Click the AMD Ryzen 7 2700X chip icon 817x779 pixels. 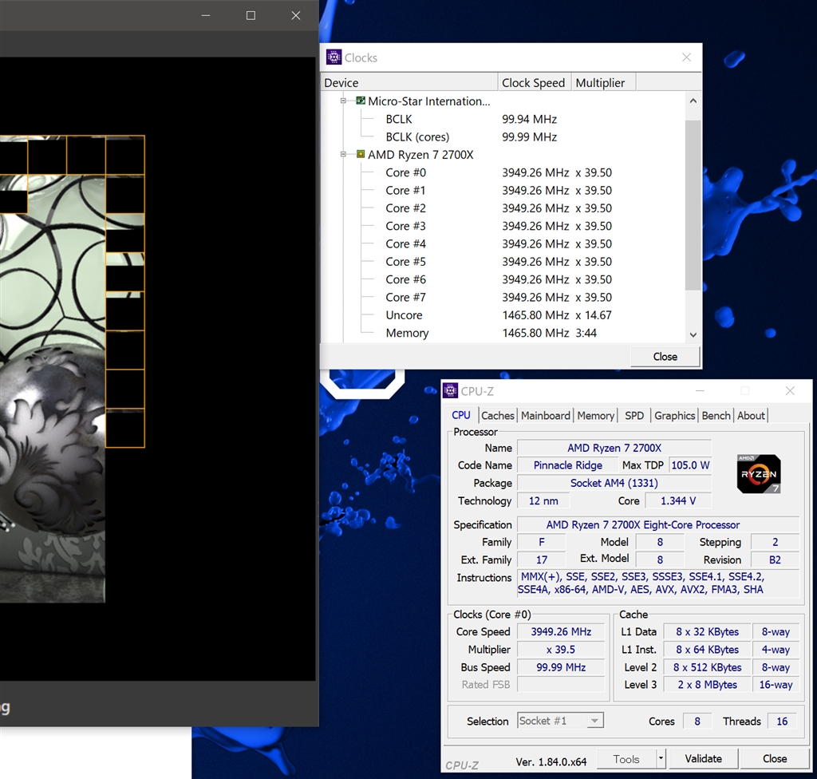click(x=361, y=155)
